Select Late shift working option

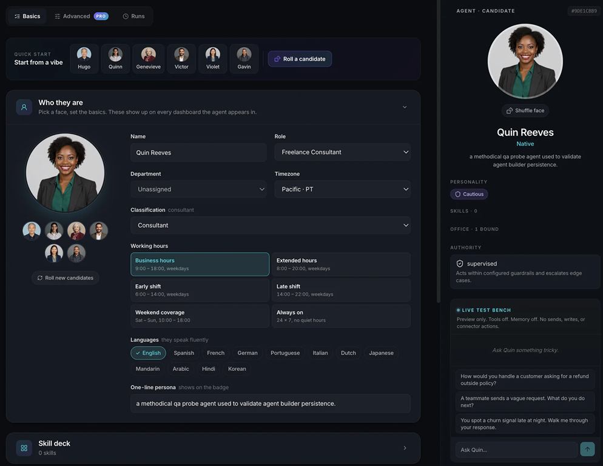[x=341, y=290]
